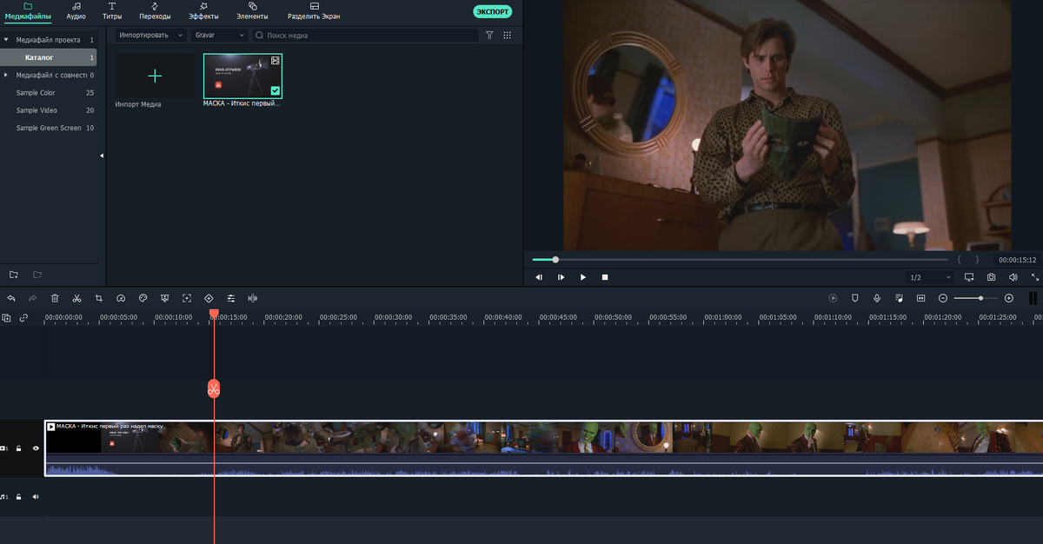Delete the selected clip with the trash icon
The width and height of the screenshot is (1043, 544).
point(55,298)
